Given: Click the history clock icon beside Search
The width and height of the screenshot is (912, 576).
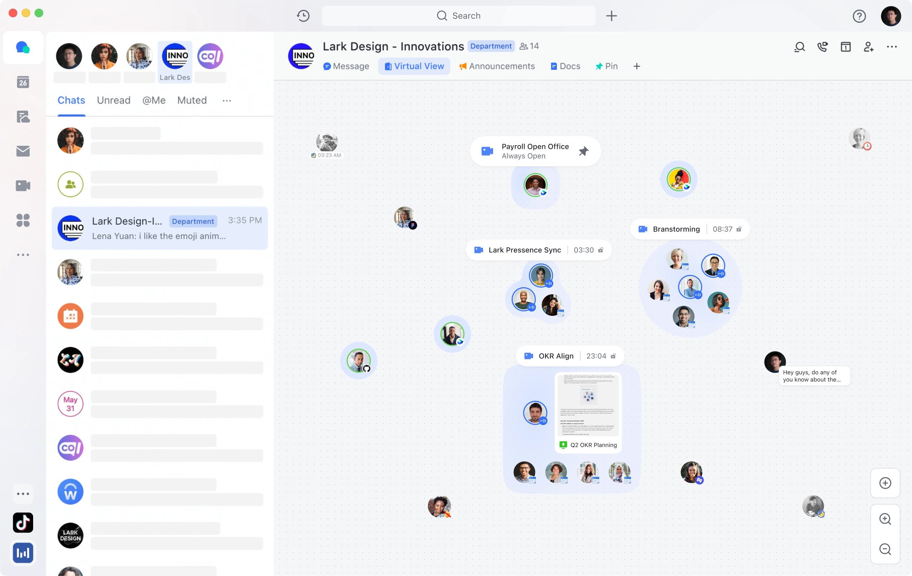Looking at the screenshot, I should (x=303, y=16).
